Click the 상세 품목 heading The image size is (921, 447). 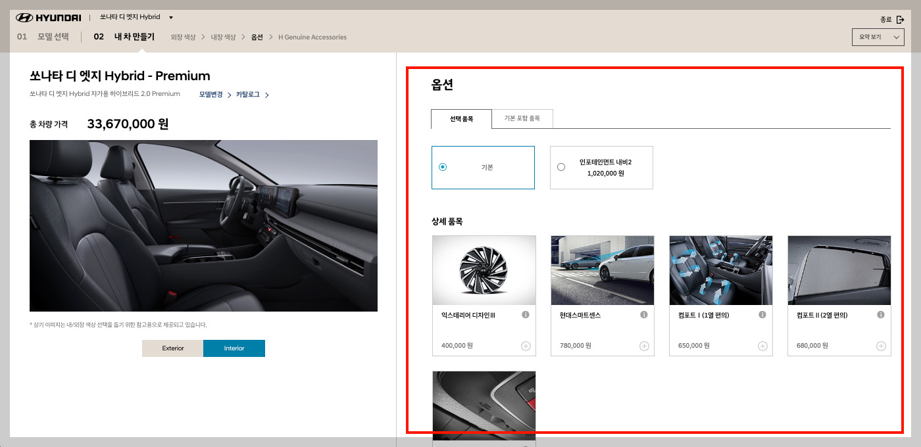[x=447, y=222]
